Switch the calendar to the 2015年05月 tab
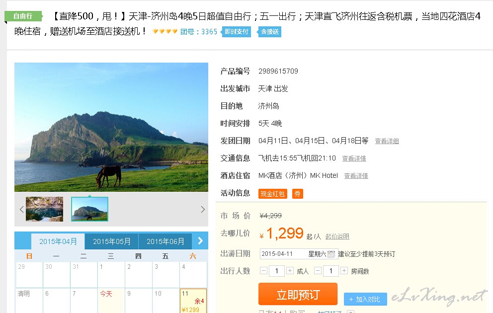Image resolution: width=493 pixels, height=313 pixels. point(112,241)
